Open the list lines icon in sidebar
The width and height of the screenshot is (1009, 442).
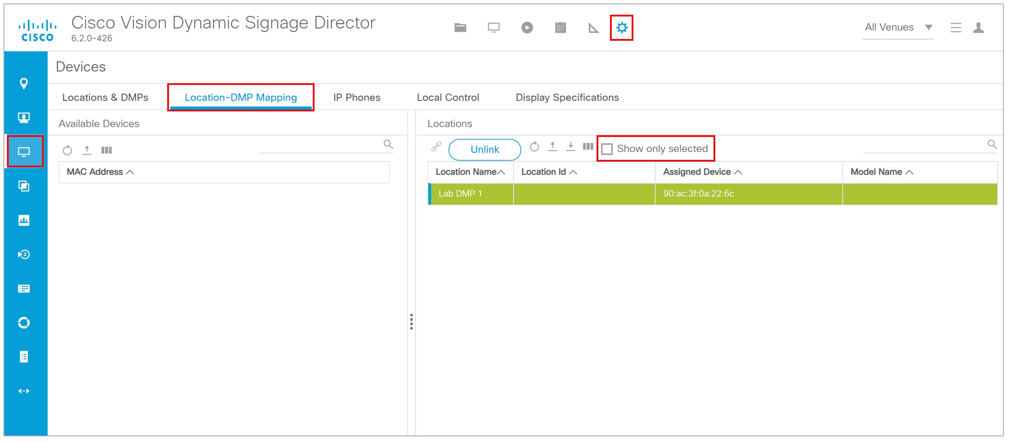(x=24, y=289)
